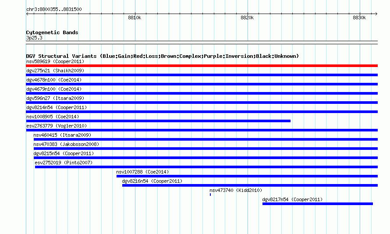
Task: Click the blue bar under nsv470383
Action: tap(206, 149)
